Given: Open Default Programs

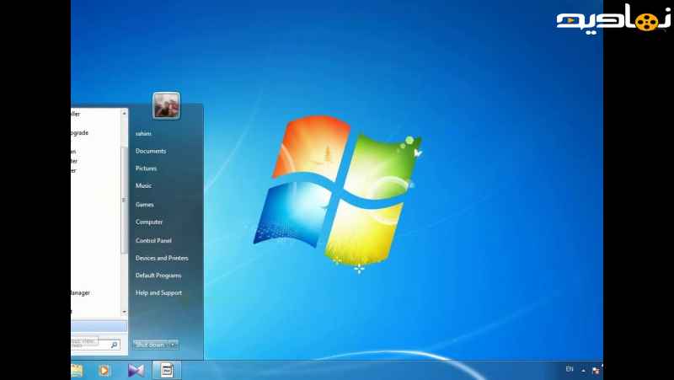Looking at the screenshot, I should [x=158, y=276].
